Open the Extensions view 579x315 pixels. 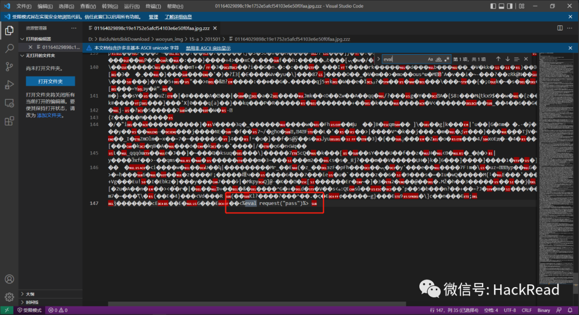(x=9, y=121)
